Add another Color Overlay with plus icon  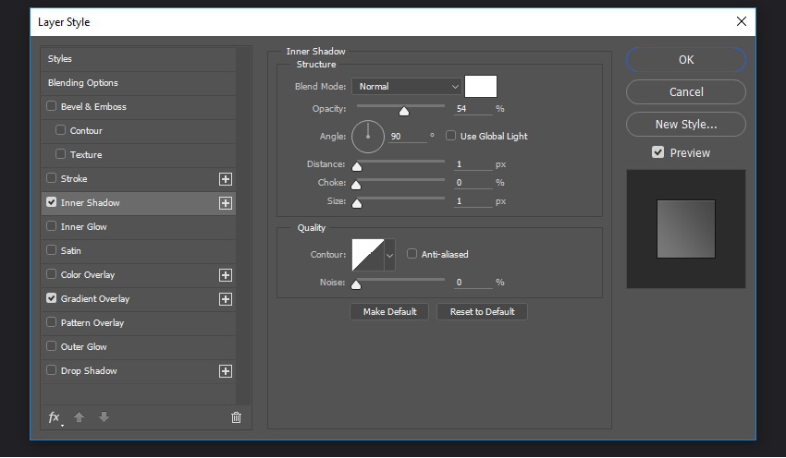click(226, 275)
